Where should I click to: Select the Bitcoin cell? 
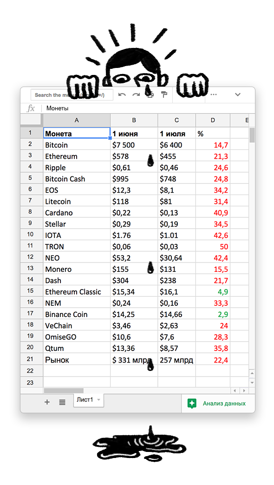point(77,145)
